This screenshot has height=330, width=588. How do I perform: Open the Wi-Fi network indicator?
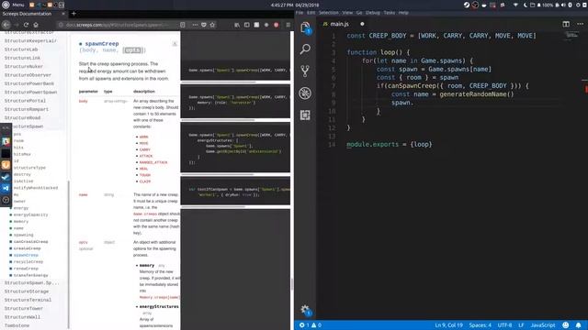coord(515,5)
